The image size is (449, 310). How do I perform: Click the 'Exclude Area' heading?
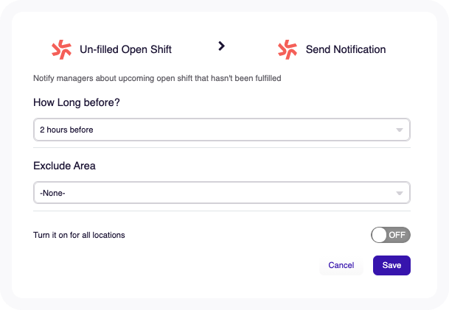pyautogui.click(x=64, y=166)
